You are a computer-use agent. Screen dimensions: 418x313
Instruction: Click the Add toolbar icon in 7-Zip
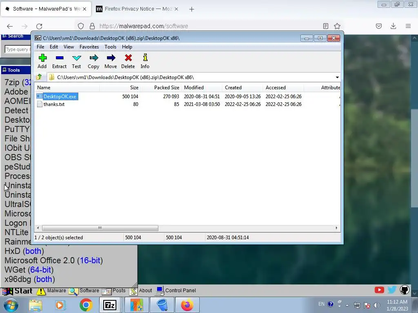pos(42,61)
